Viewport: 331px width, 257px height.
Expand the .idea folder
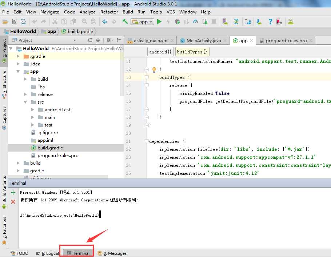tap(18, 64)
